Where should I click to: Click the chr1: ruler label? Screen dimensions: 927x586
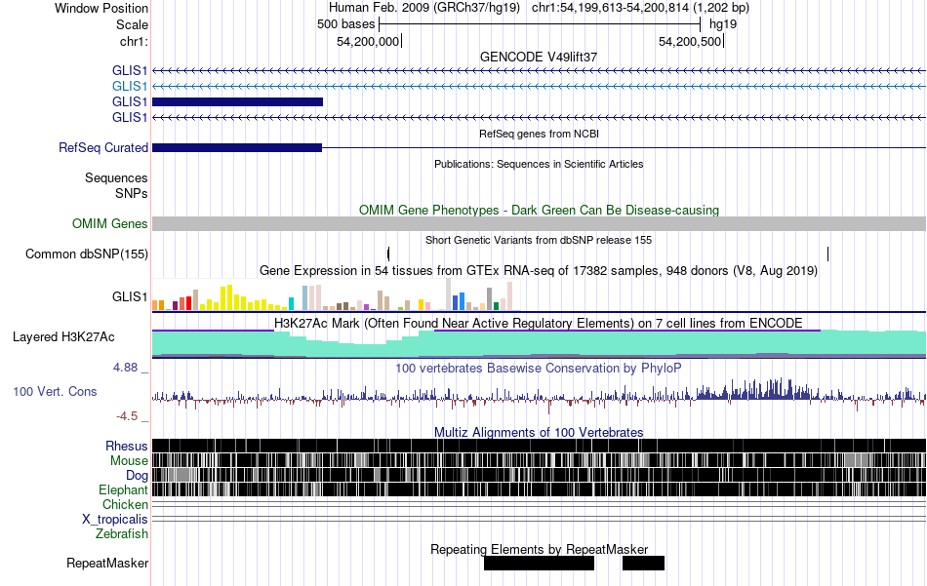click(x=134, y=41)
